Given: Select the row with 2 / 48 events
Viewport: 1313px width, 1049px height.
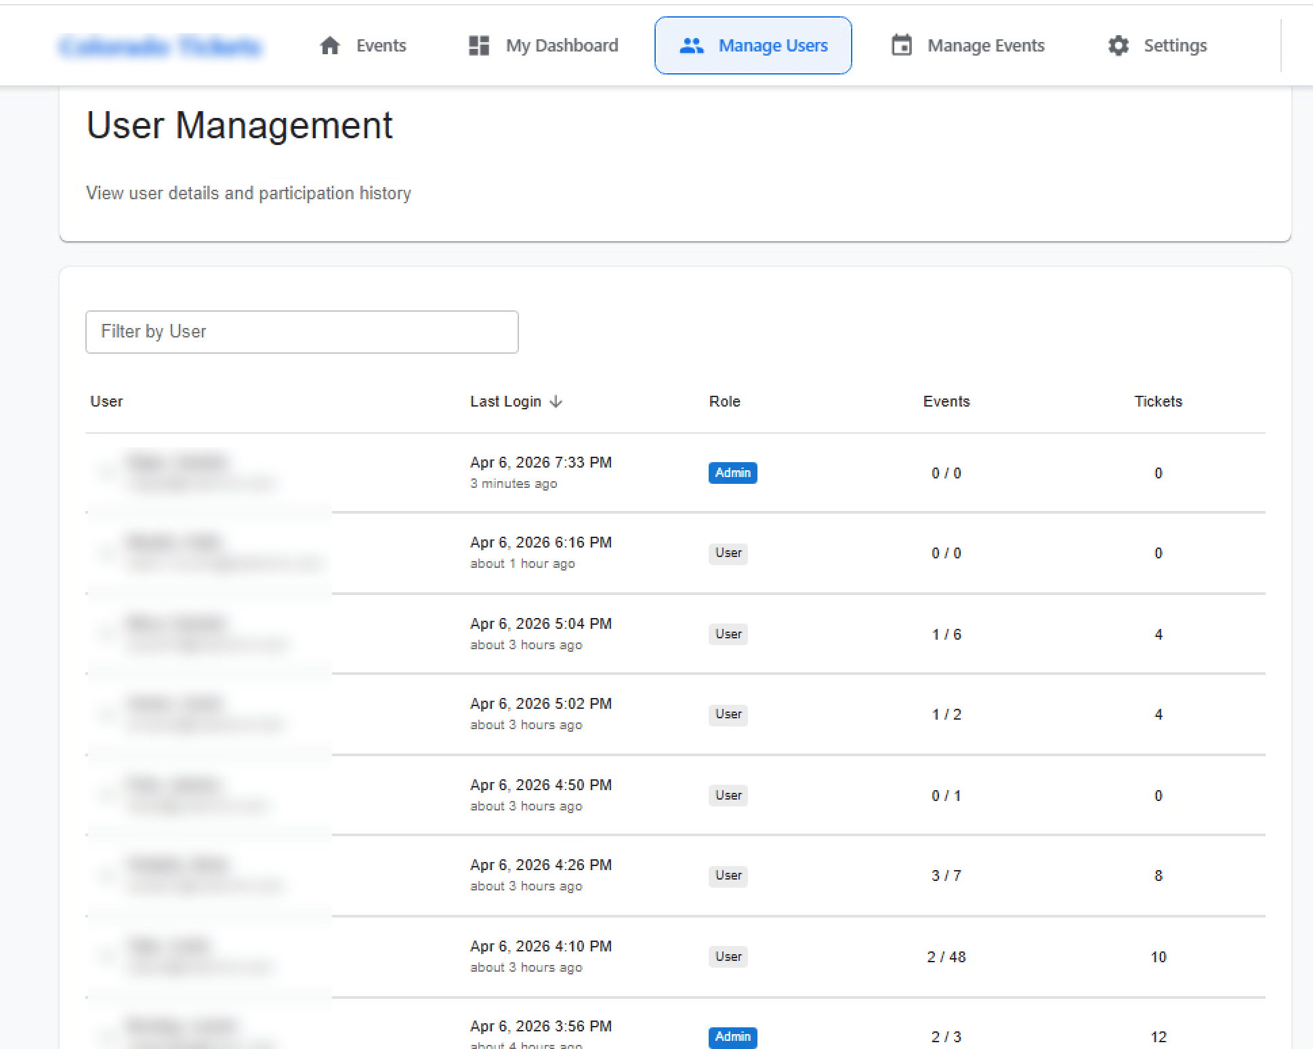Looking at the screenshot, I should 946,957.
